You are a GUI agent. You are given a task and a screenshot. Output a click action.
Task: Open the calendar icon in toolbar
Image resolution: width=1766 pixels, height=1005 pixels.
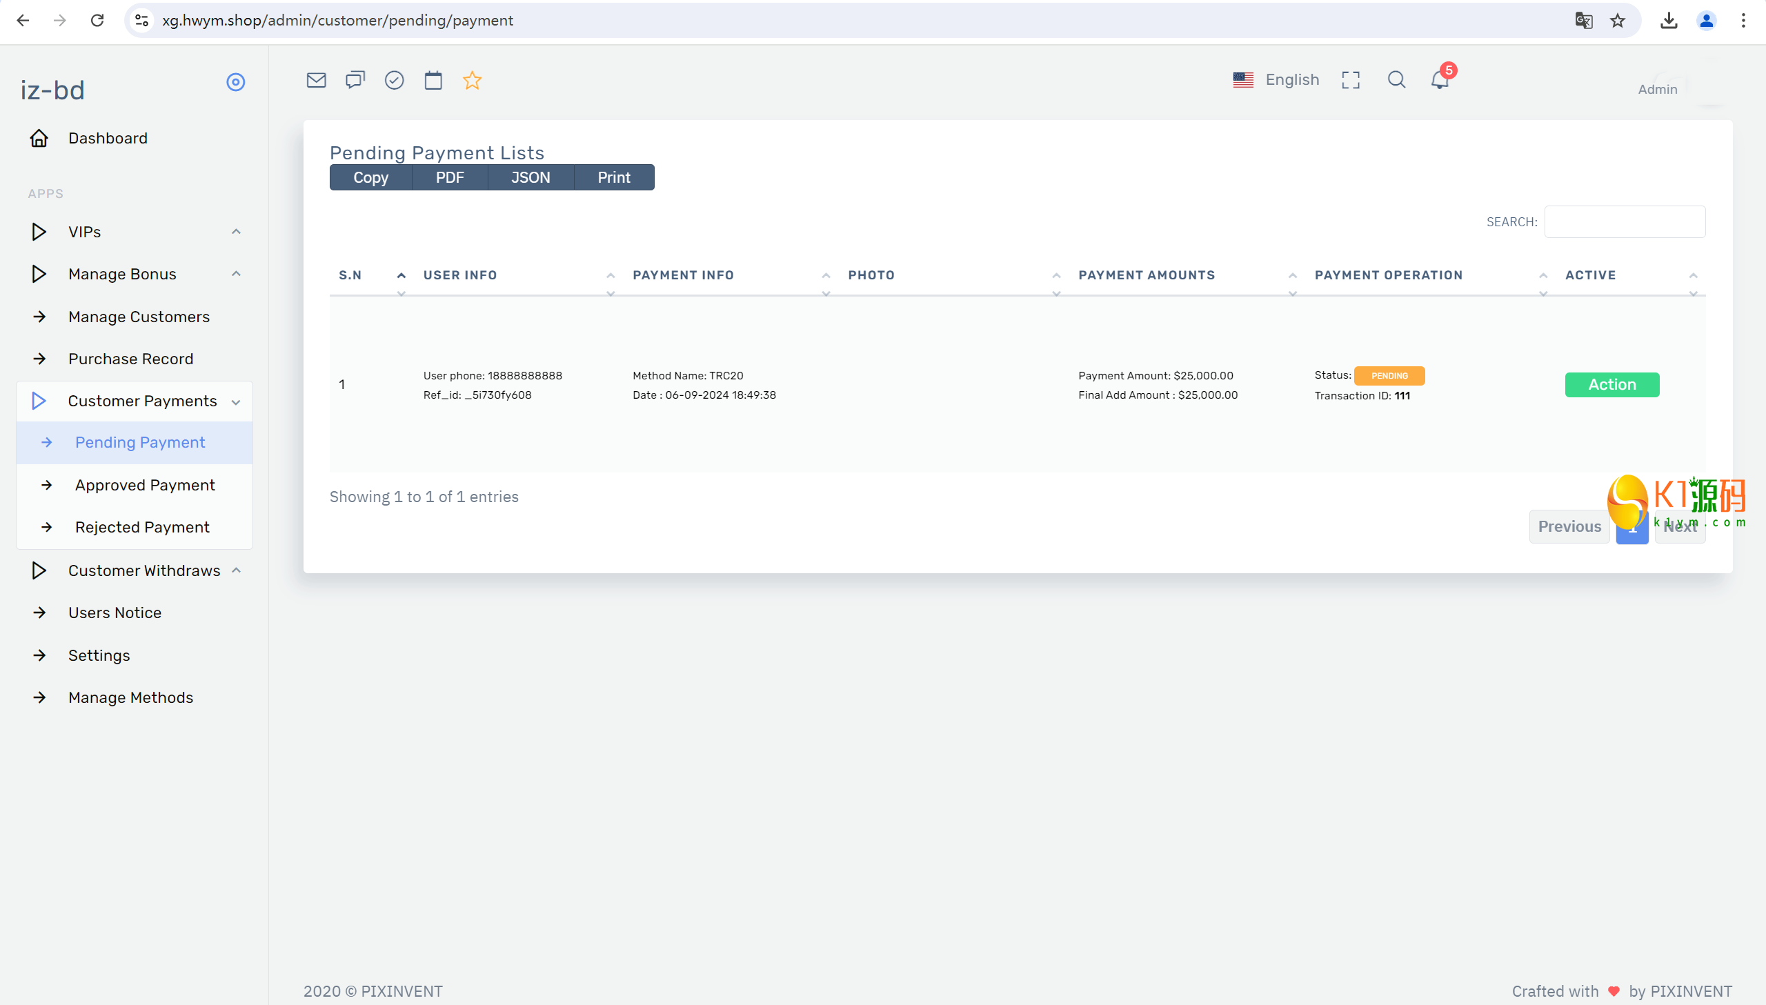(433, 80)
